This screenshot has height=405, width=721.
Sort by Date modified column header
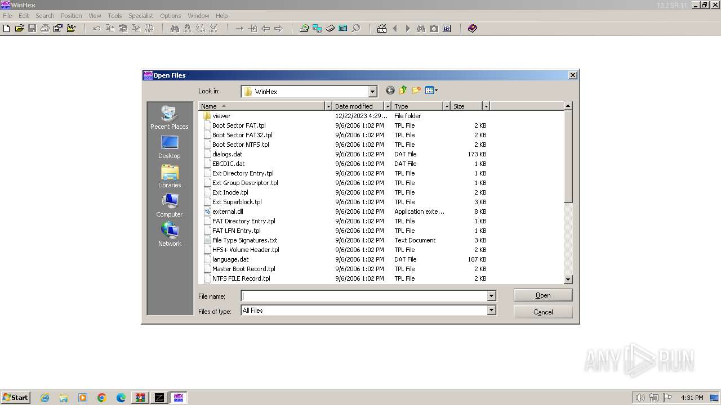(358, 106)
